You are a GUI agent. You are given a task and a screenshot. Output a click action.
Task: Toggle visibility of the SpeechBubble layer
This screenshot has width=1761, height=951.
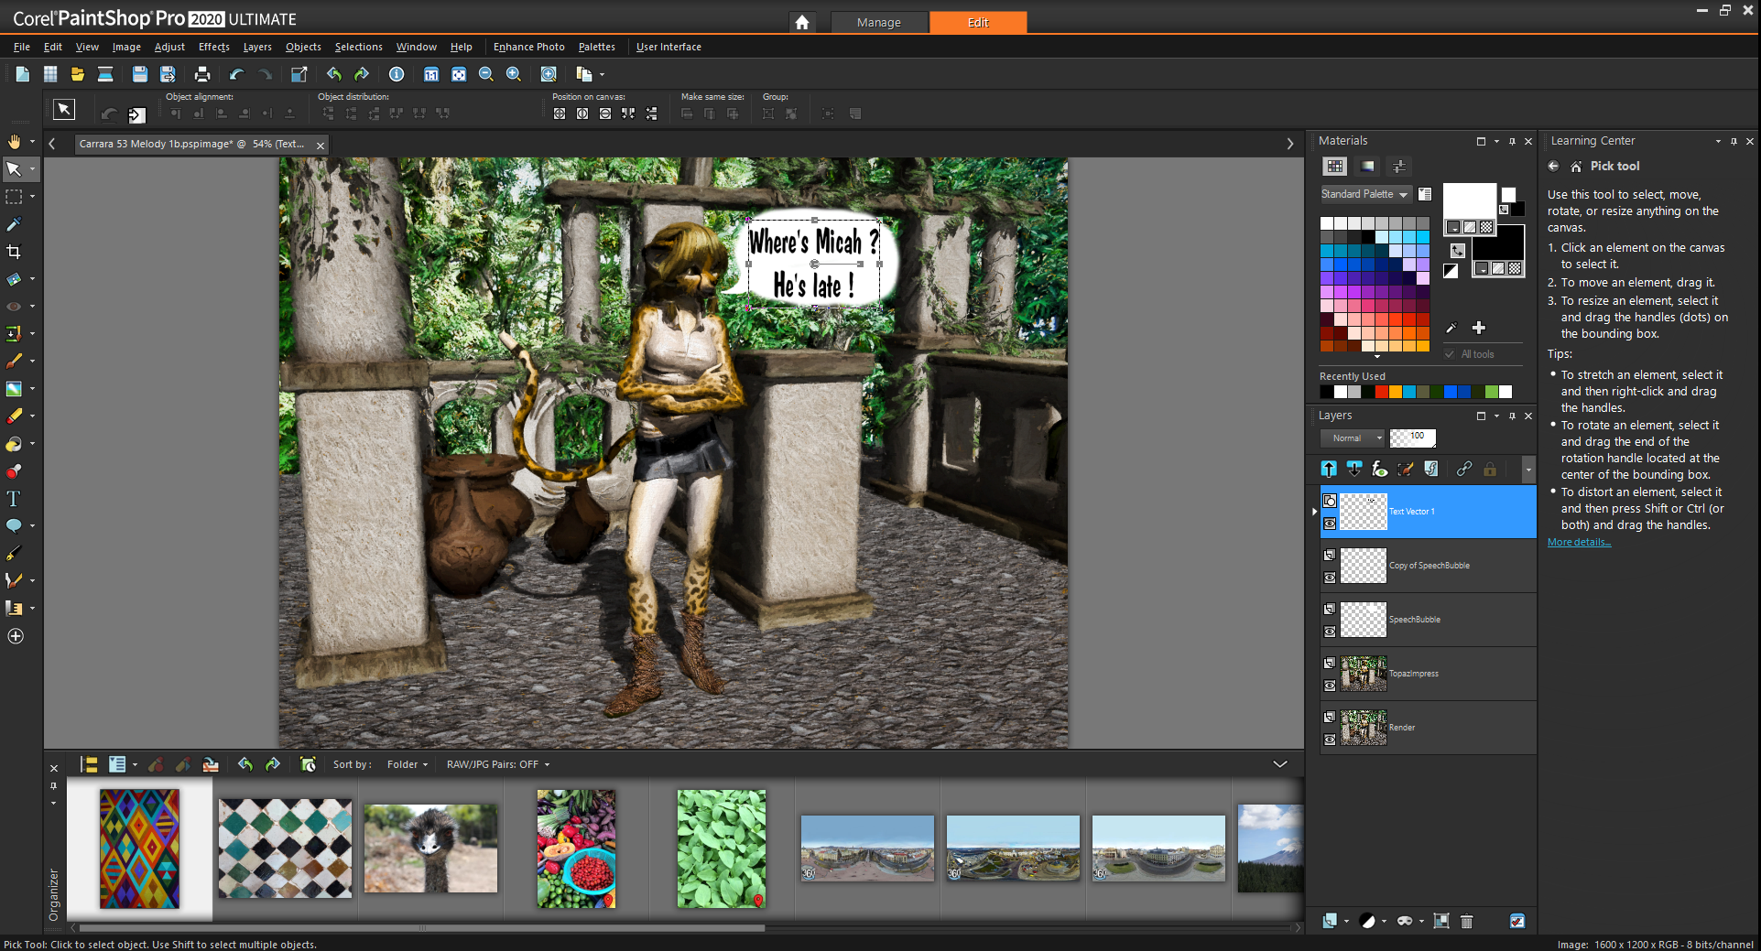pos(1330,632)
